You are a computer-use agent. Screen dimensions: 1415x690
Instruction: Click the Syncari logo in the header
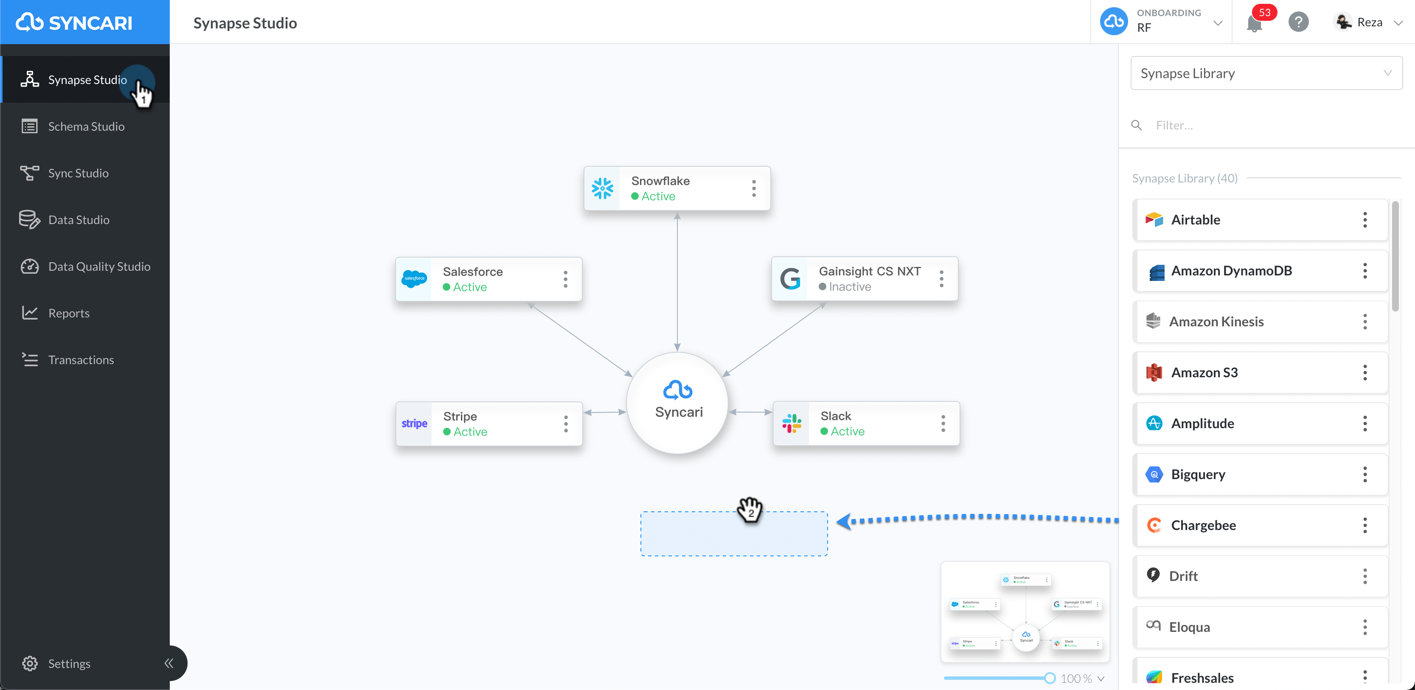[x=73, y=22]
